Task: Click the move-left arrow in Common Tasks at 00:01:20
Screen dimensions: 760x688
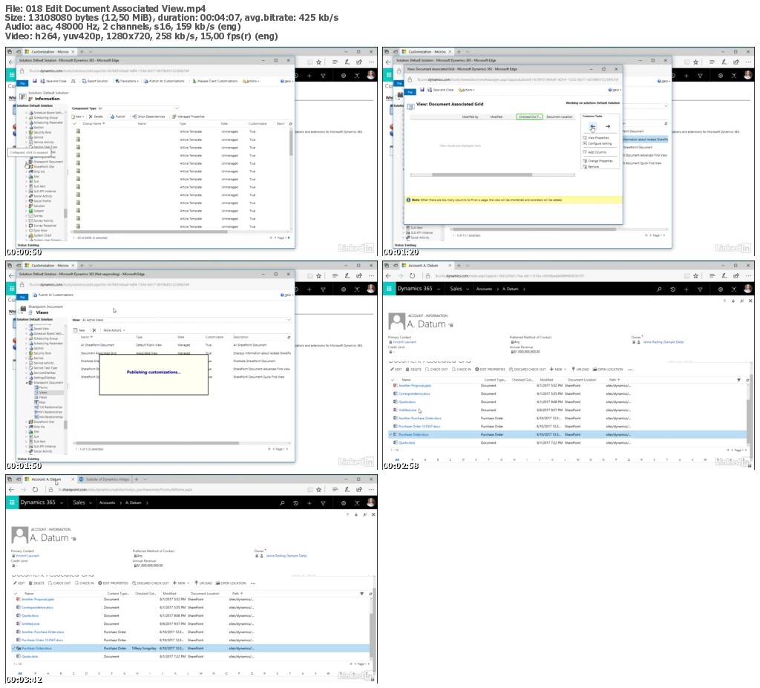Action: [x=592, y=127]
